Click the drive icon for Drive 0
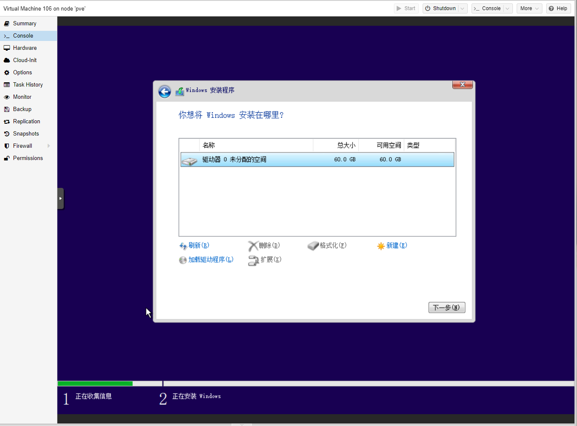The height and width of the screenshot is (426, 577). point(189,161)
